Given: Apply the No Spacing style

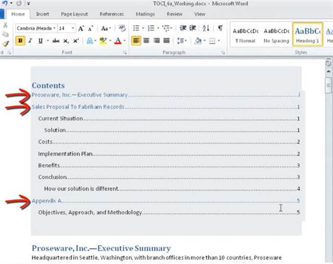Looking at the screenshot, I should click(276, 35).
